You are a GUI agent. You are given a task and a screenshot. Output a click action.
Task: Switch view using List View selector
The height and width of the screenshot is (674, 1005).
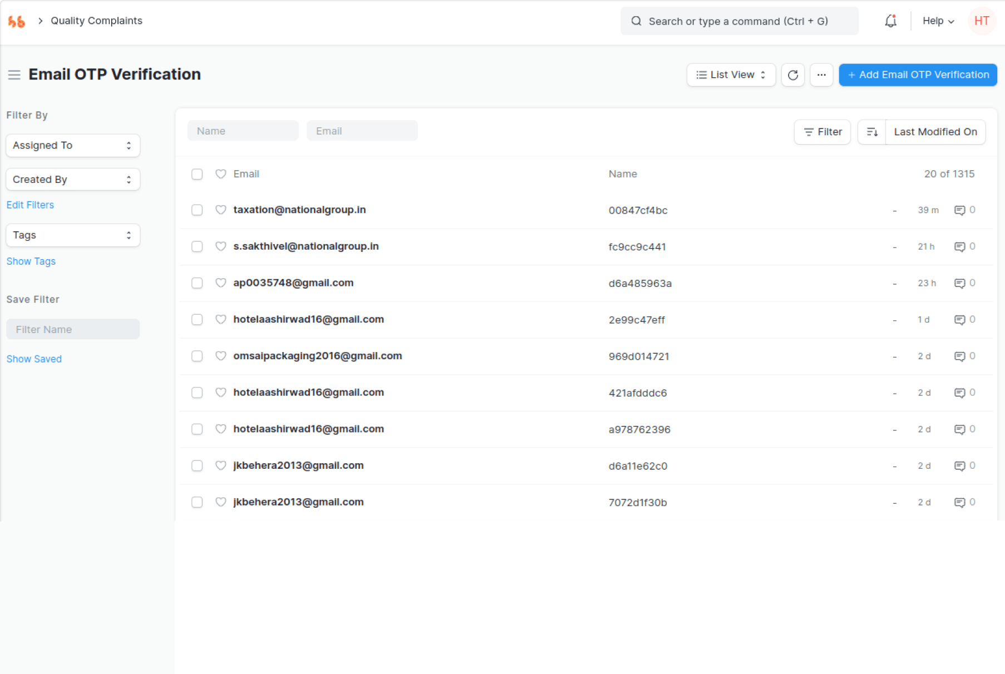[731, 75]
